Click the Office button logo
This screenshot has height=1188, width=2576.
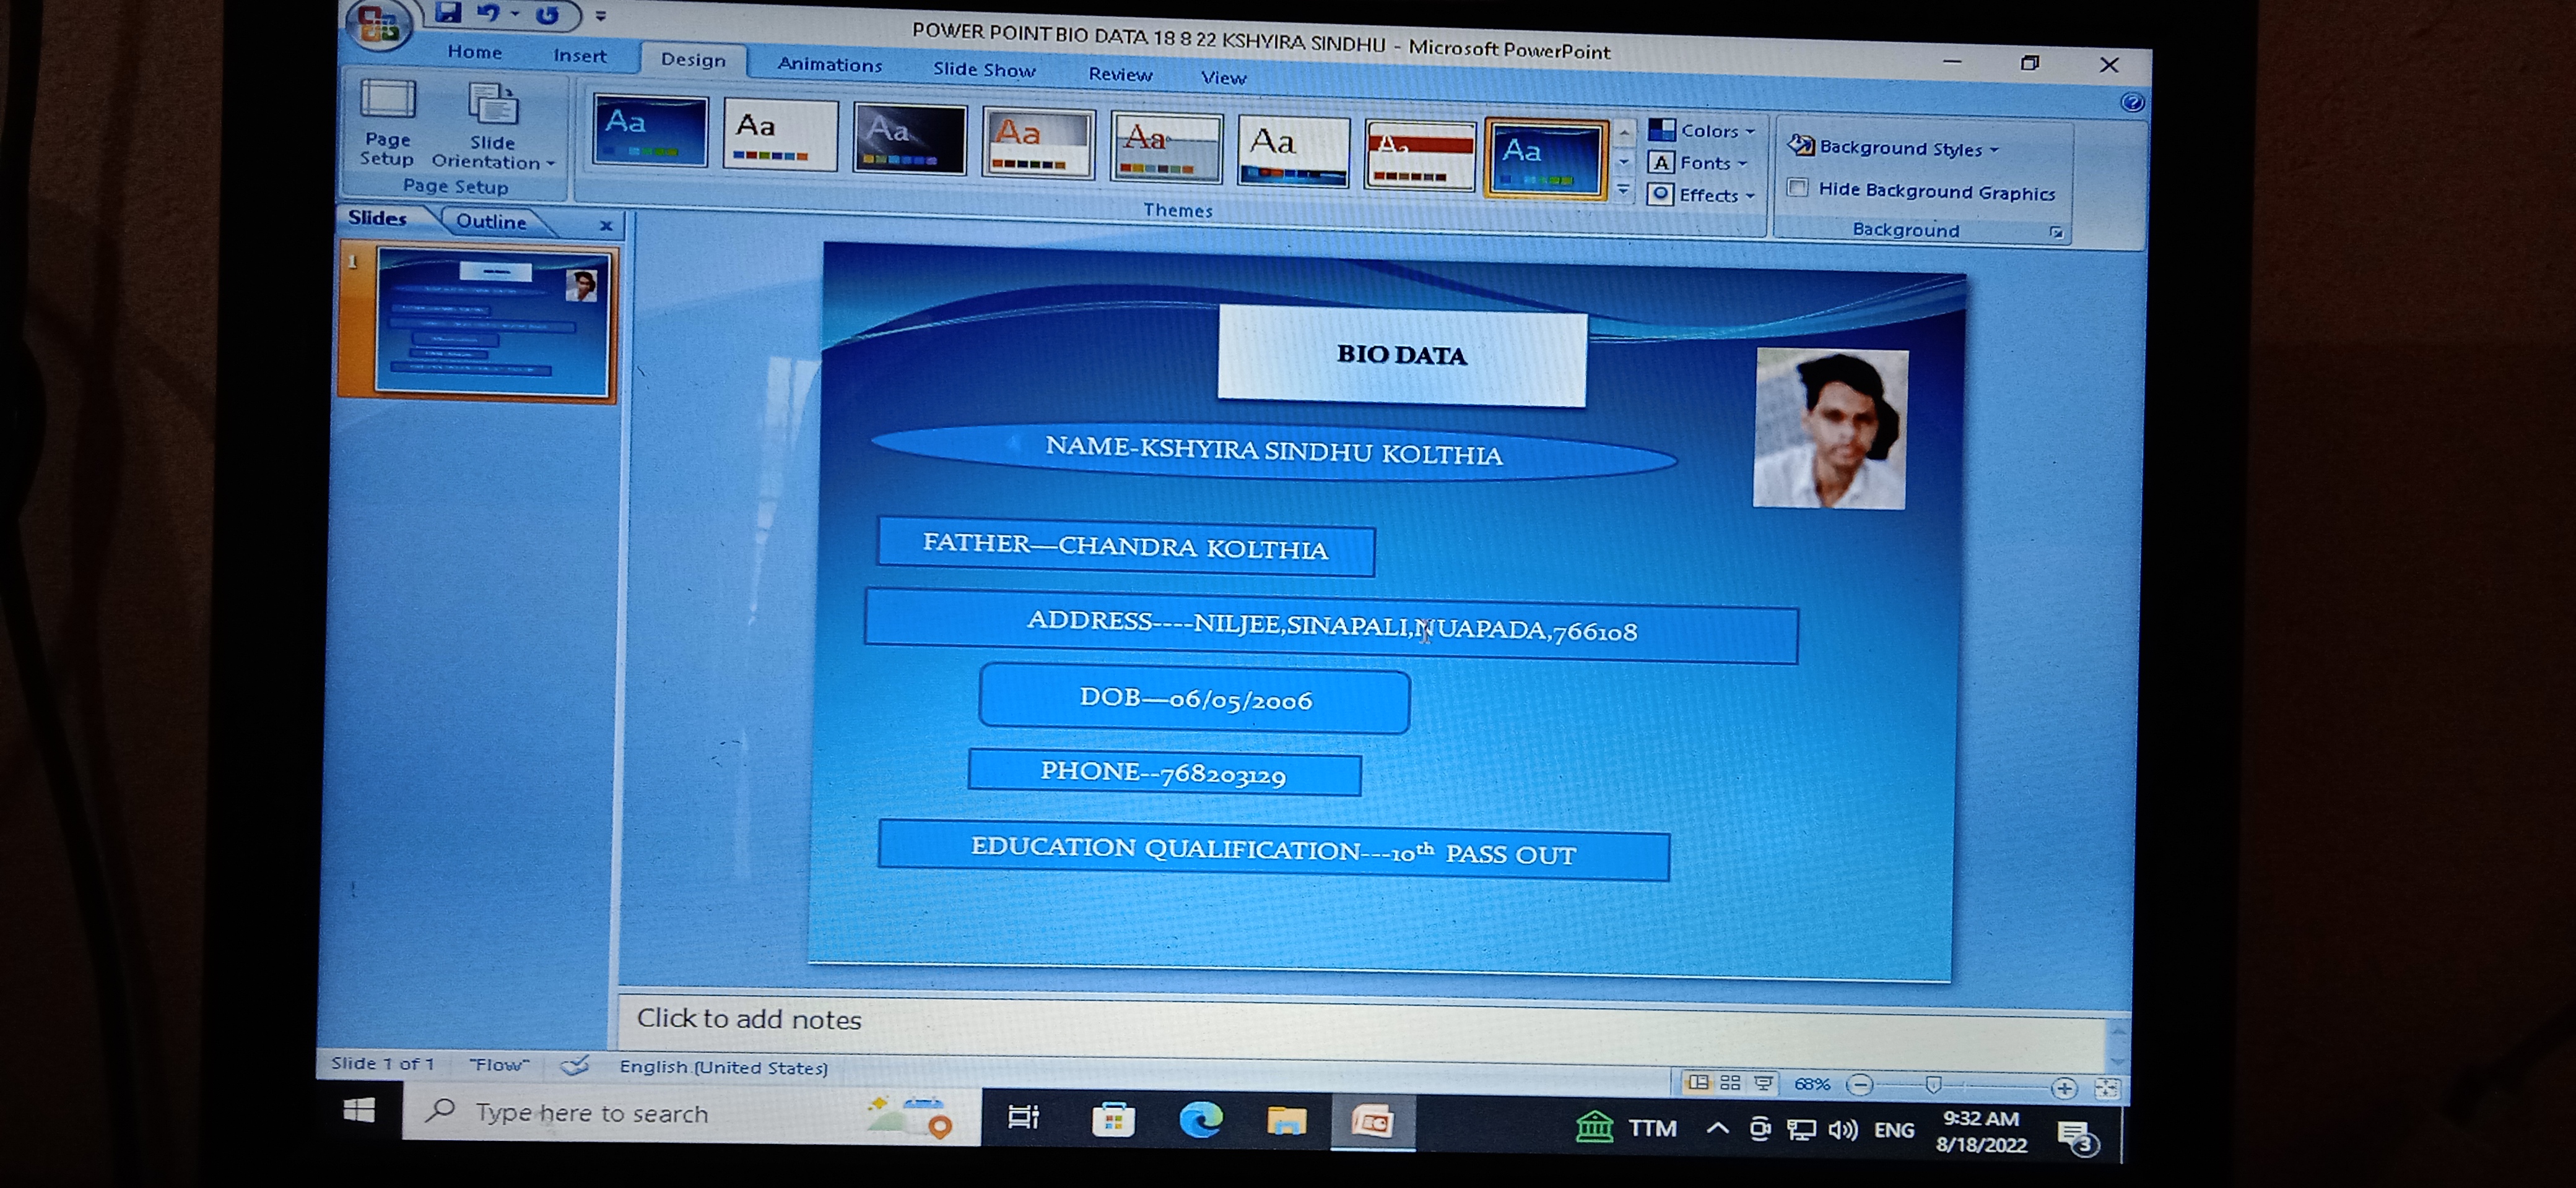coord(379,24)
